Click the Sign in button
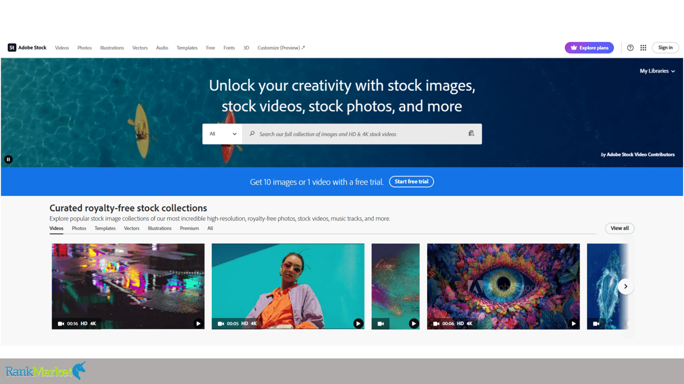The width and height of the screenshot is (684, 384). pos(665,47)
